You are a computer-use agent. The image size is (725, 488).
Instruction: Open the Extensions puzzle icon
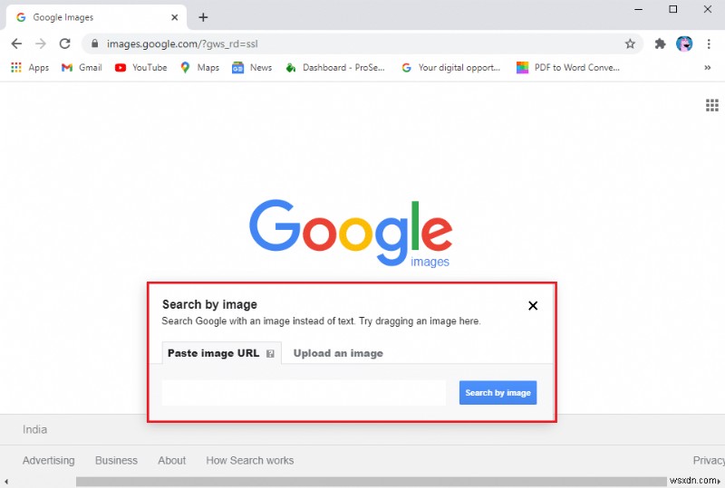[660, 43]
